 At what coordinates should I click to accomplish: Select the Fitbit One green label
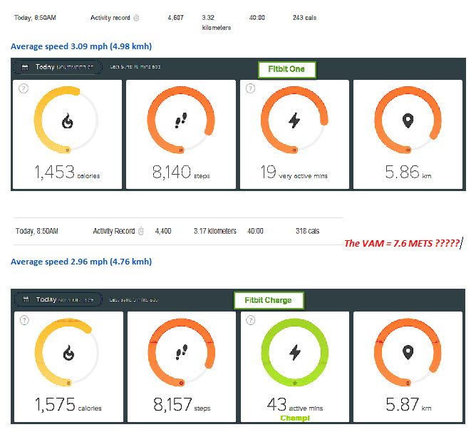pyautogui.click(x=286, y=70)
